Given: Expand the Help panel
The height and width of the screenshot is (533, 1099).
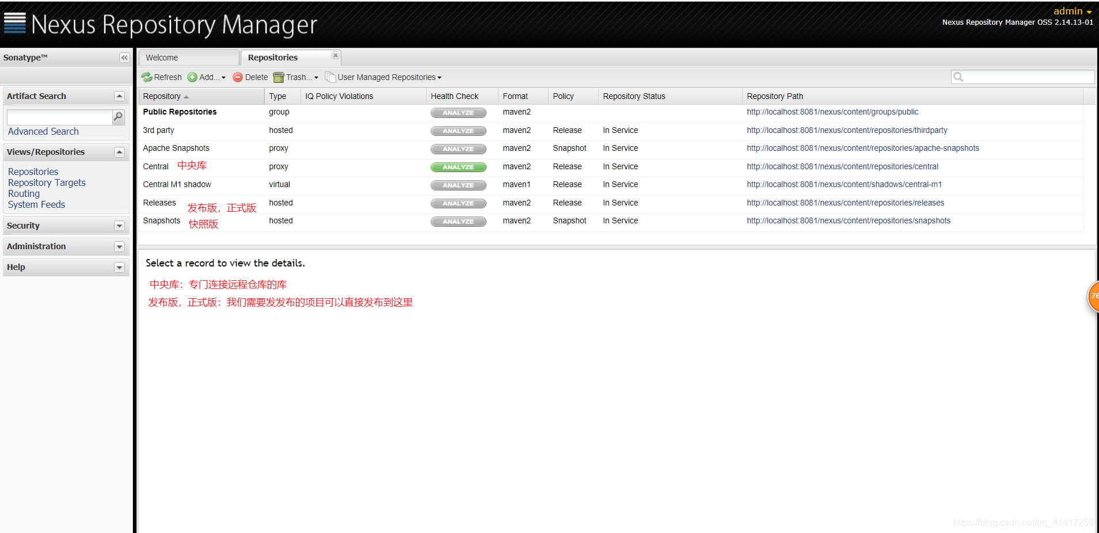Looking at the screenshot, I should (x=120, y=267).
